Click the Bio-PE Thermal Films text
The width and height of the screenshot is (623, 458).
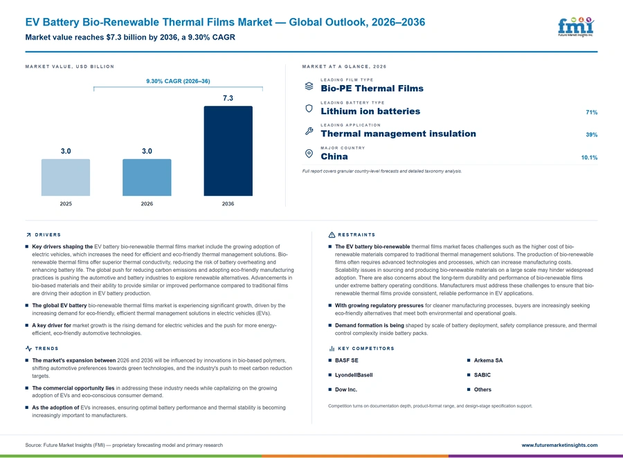click(372, 88)
